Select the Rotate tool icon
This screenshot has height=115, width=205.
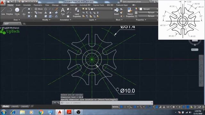click(45, 9)
